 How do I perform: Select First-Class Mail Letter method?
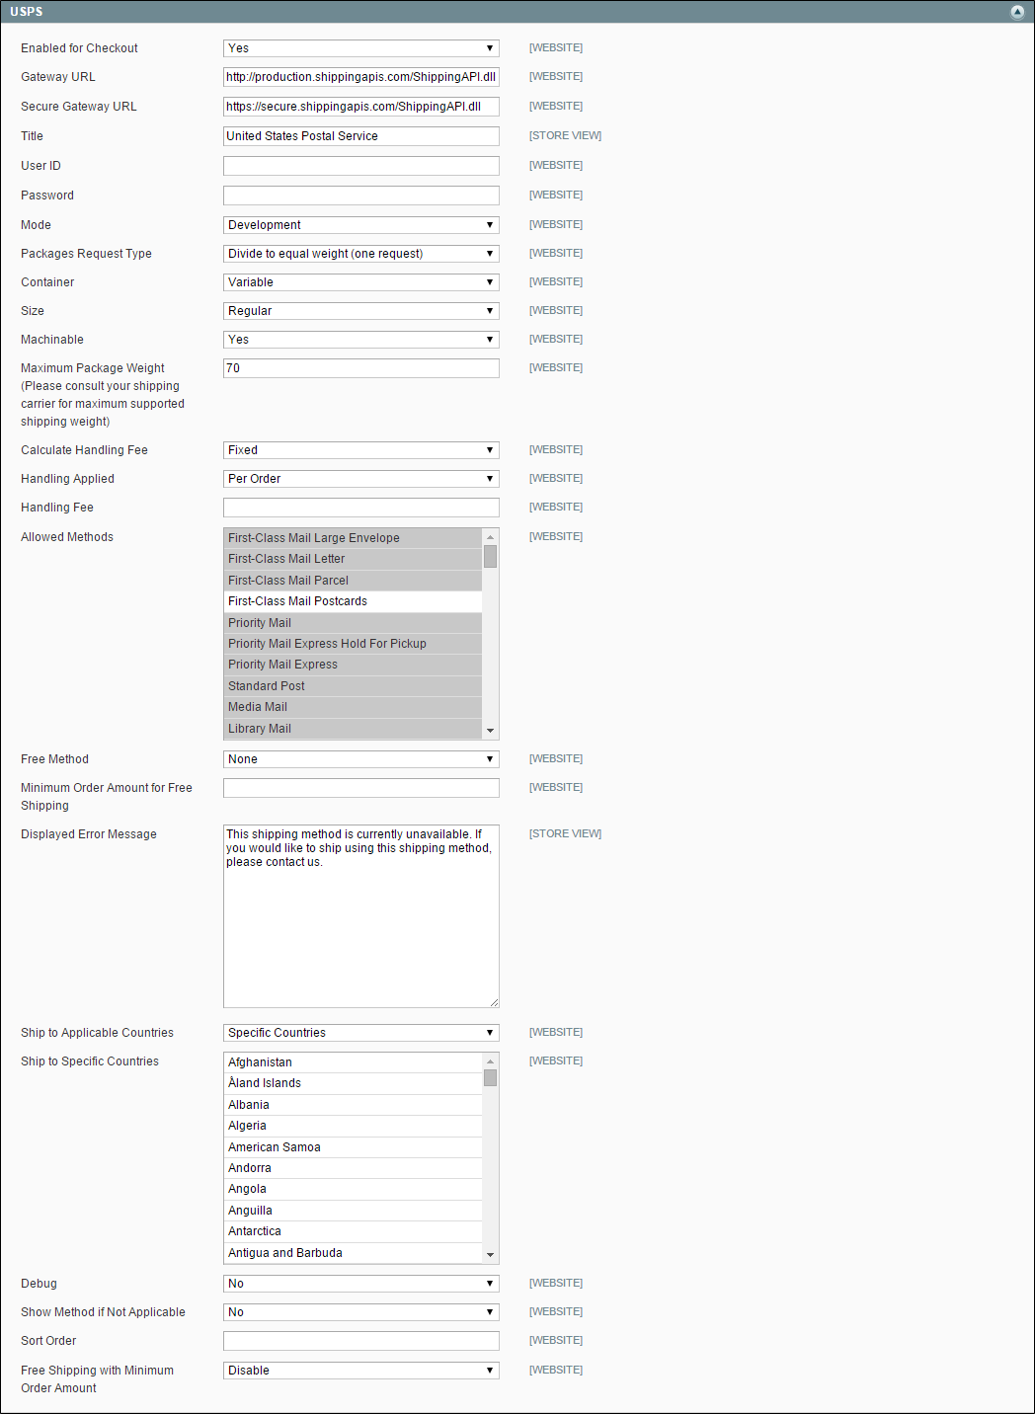pyautogui.click(x=354, y=559)
